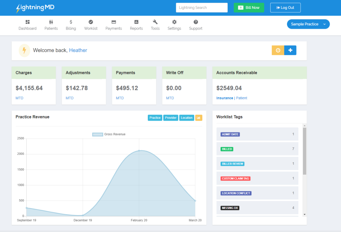The image size is (341, 232).
Task: Click the Log Out button
Action: coord(285,7)
